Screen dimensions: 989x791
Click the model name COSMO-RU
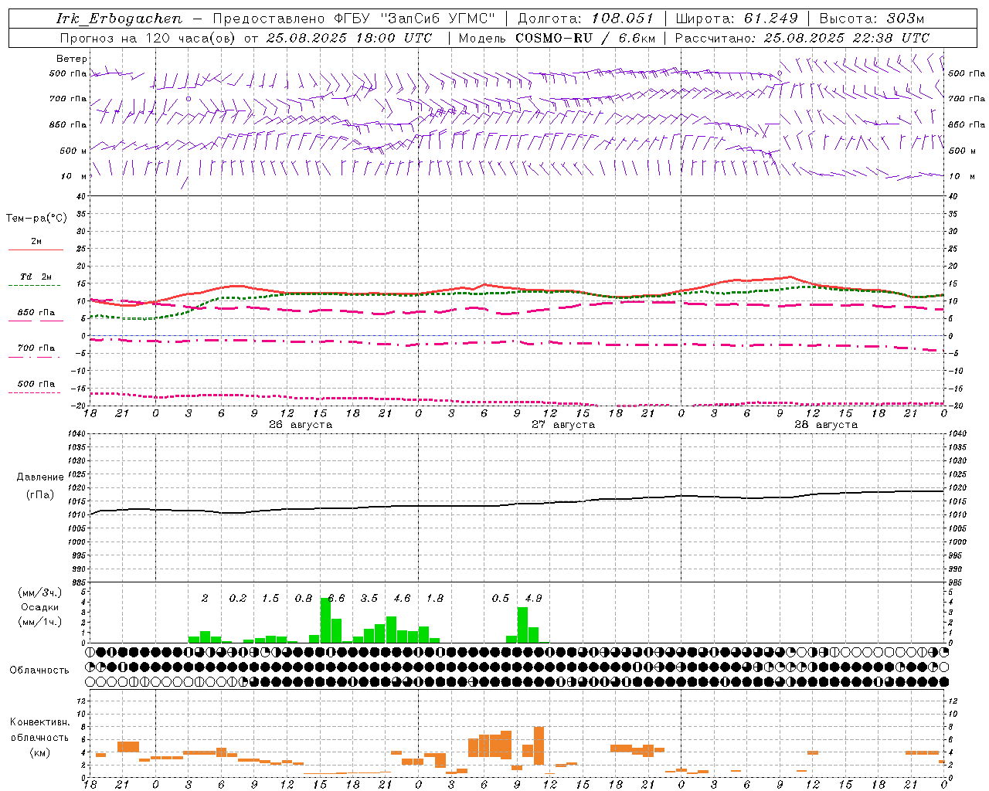554,38
